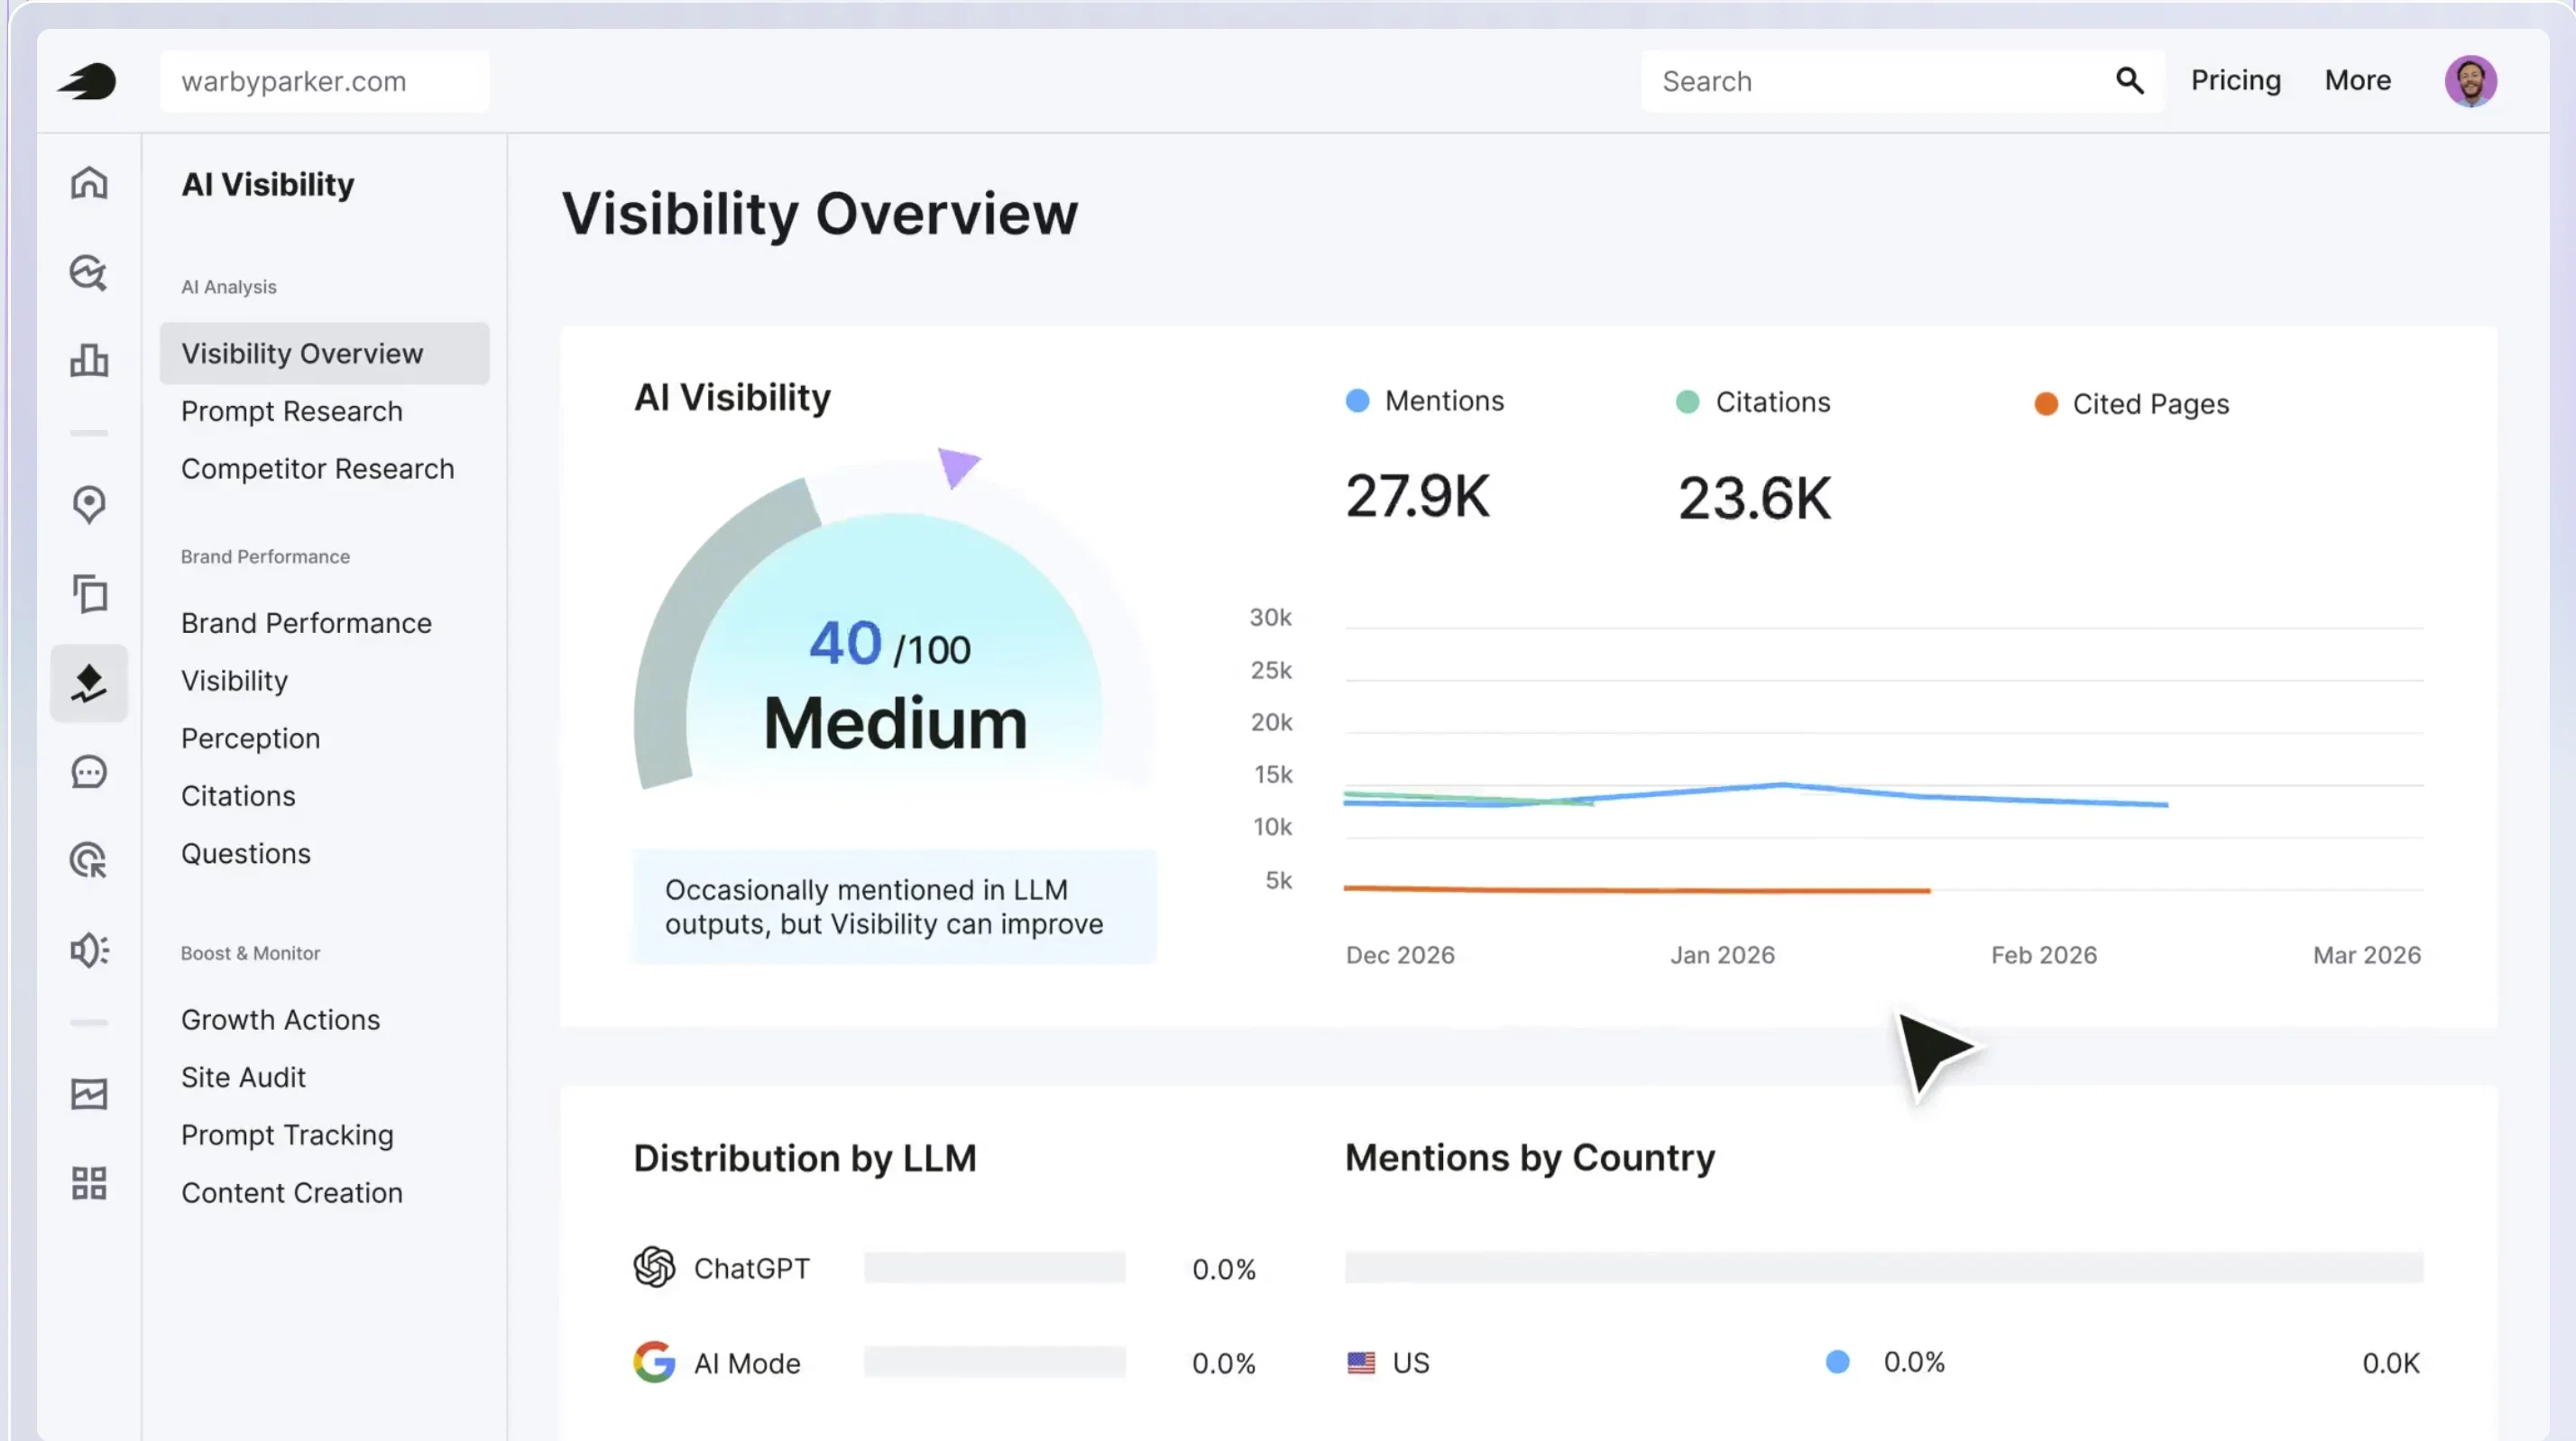This screenshot has width=2576, height=1441.
Task: Click the warbyparker.com domain field
Action: point(325,81)
